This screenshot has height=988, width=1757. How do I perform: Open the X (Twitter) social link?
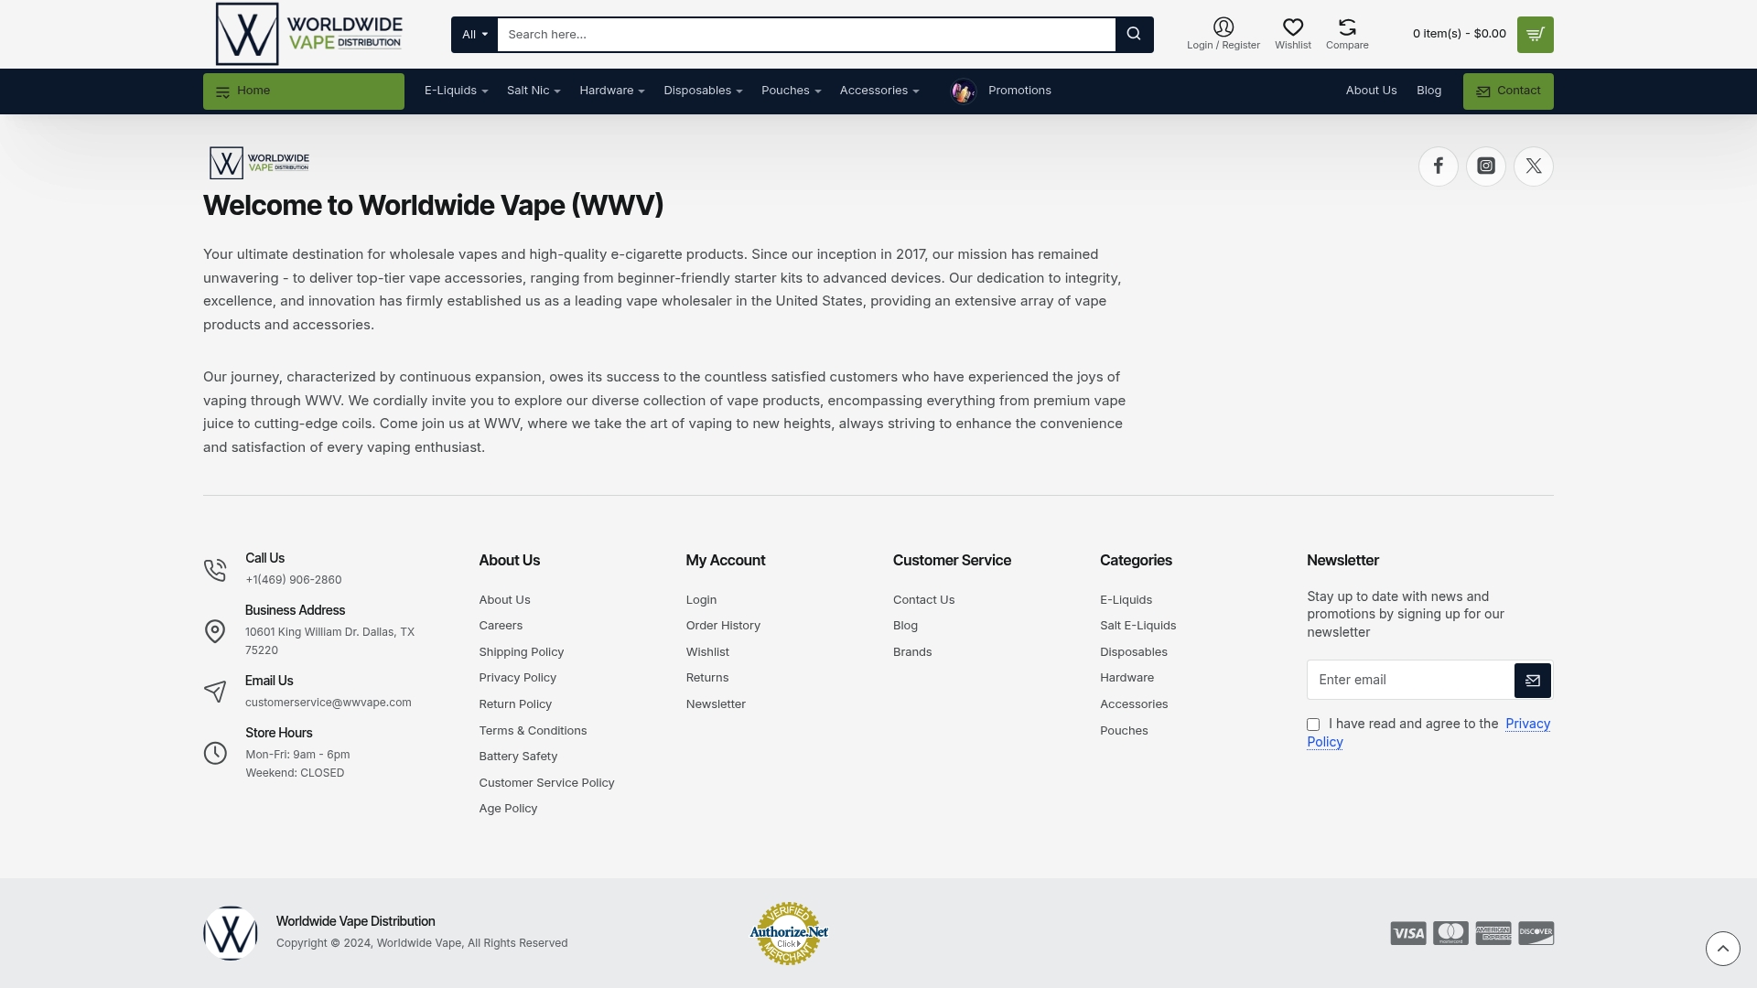1534,166
